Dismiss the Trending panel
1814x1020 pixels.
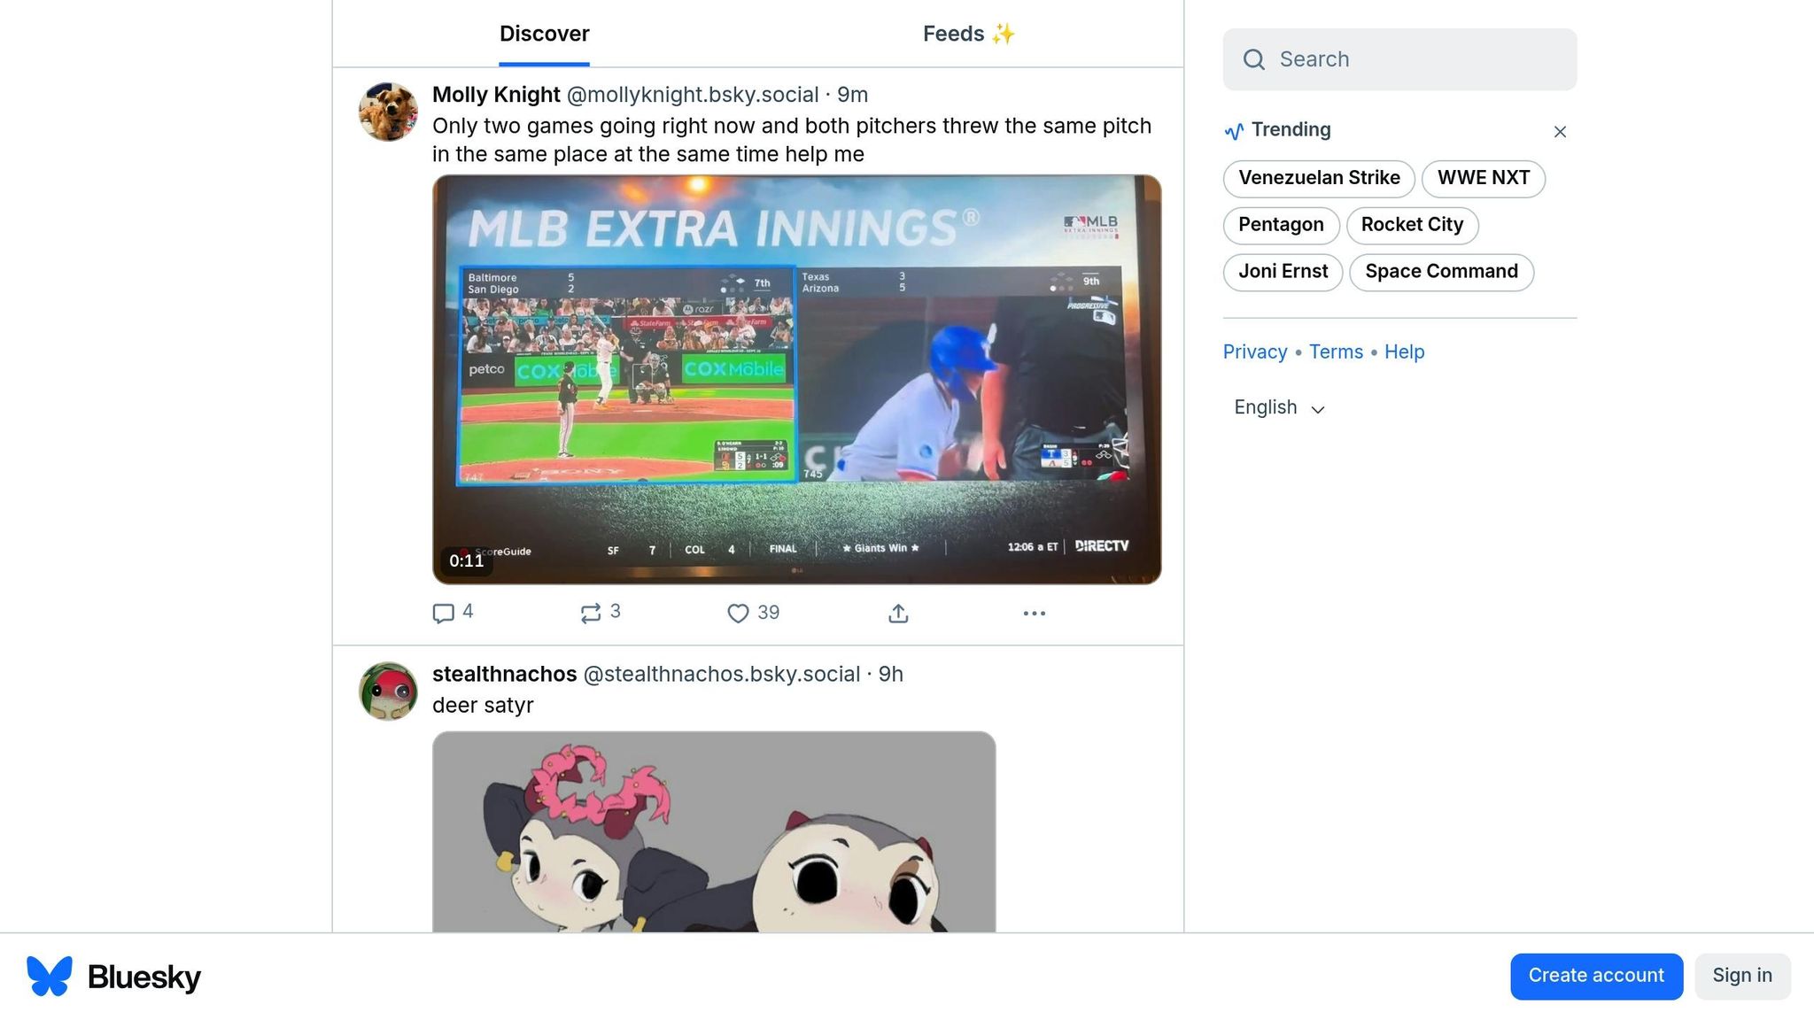[x=1560, y=132]
